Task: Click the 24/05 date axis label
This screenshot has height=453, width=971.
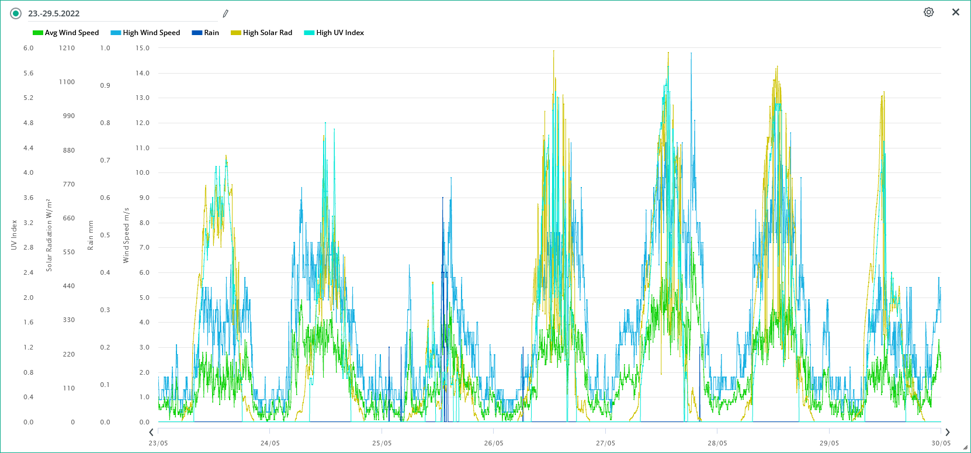Action: (x=270, y=443)
